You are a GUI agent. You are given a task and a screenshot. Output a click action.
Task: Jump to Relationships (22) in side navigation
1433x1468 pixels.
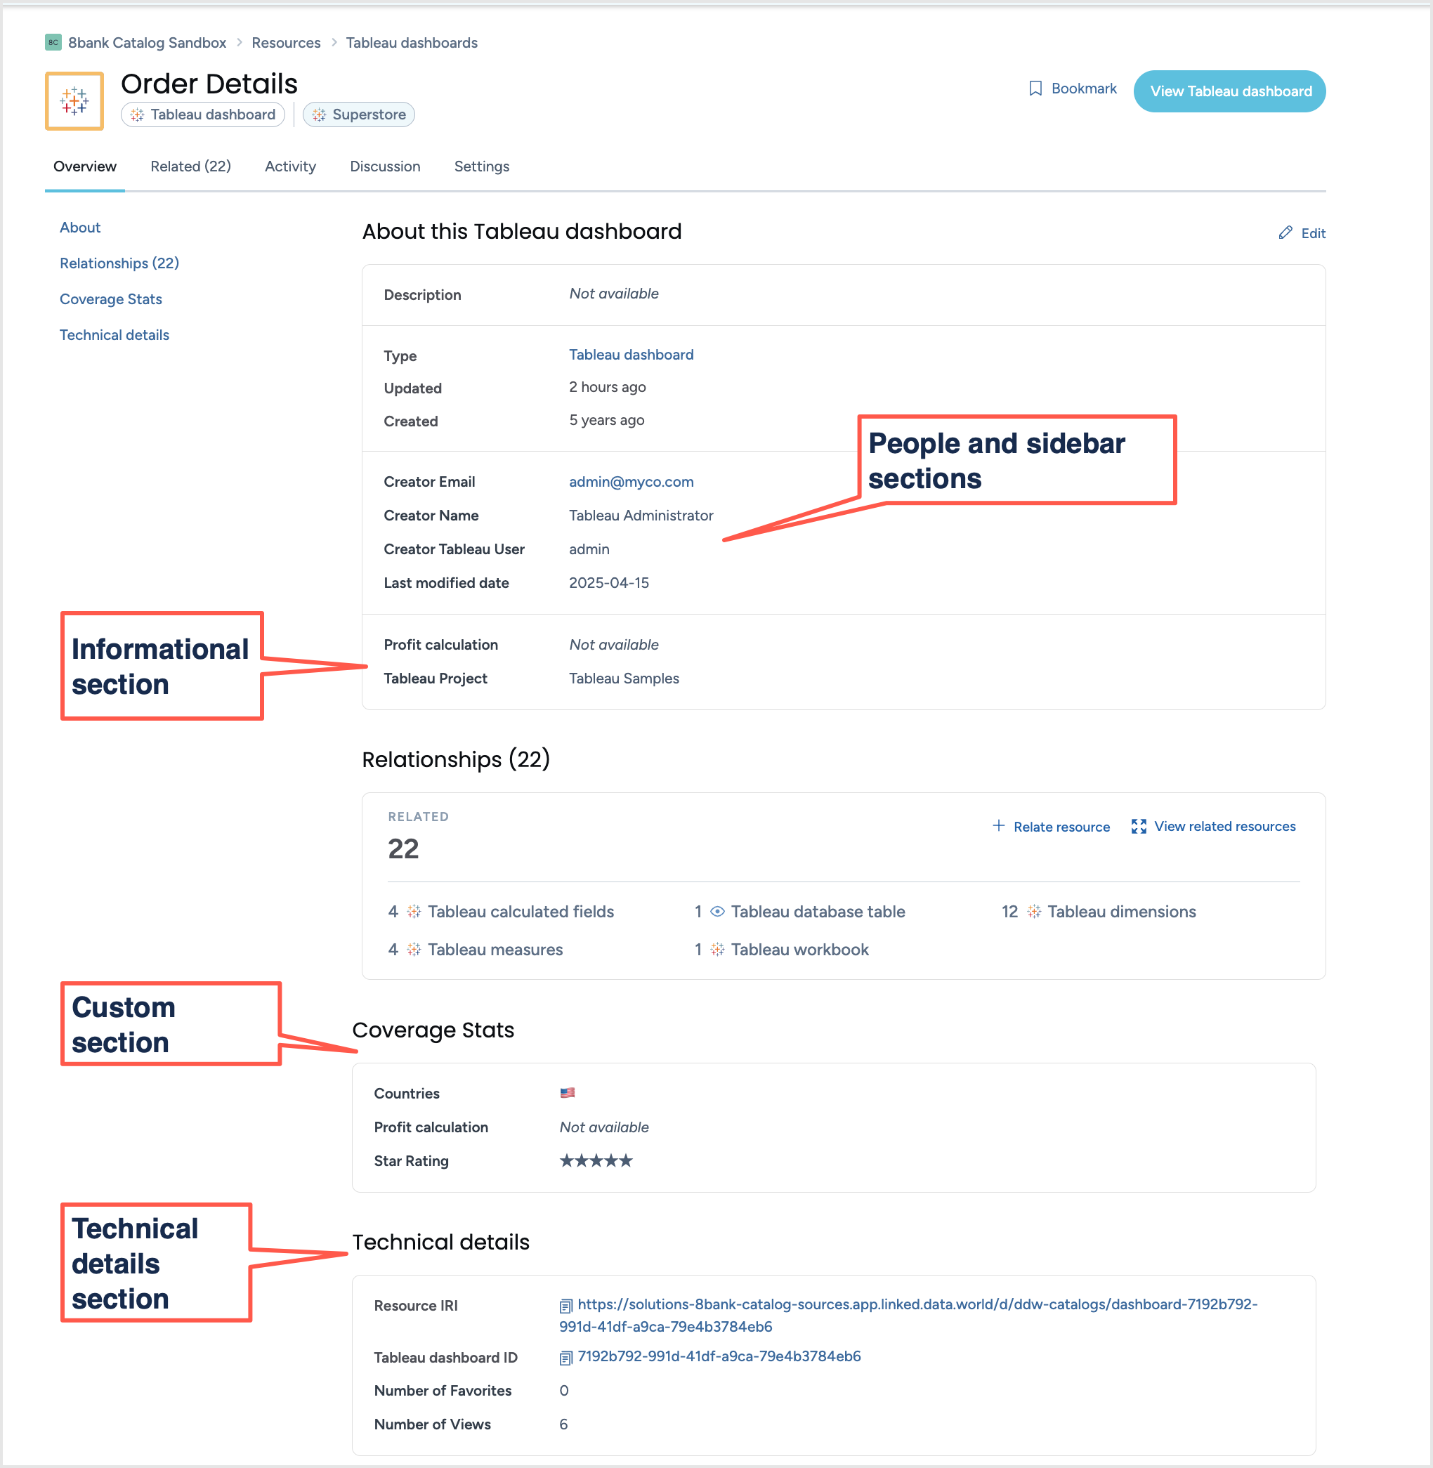(119, 263)
